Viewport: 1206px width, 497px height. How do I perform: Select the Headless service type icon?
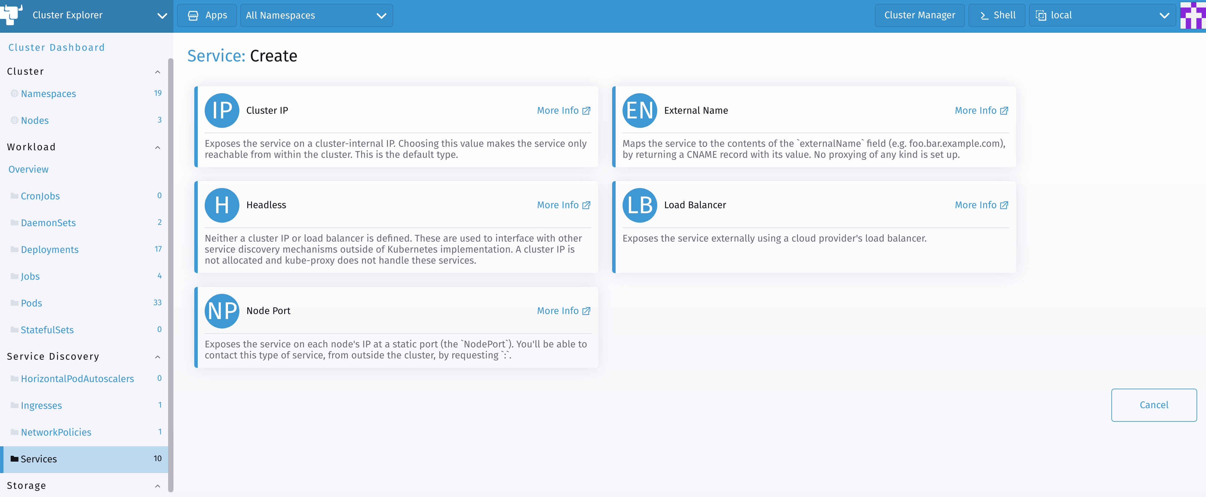[x=222, y=205]
